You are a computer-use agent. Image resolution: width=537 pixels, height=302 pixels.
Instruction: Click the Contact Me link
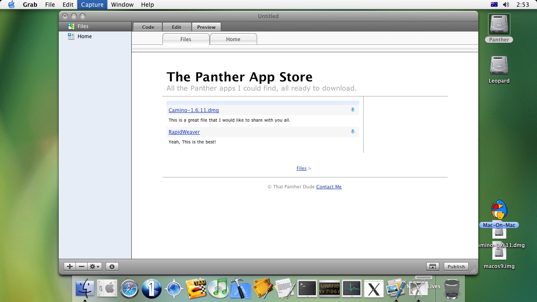pyautogui.click(x=329, y=187)
